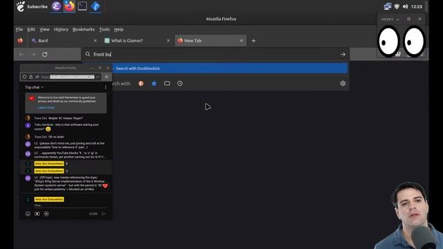Screen dimensions: 443x249
Task: Search history with the clock icon
Action: (180, 83)
